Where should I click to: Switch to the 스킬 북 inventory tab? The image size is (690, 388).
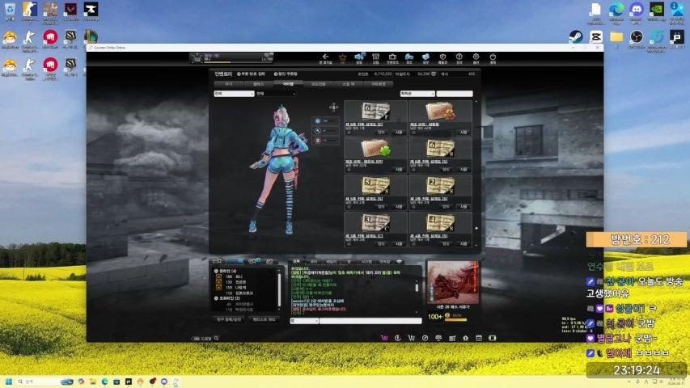[x=348, y=83]
